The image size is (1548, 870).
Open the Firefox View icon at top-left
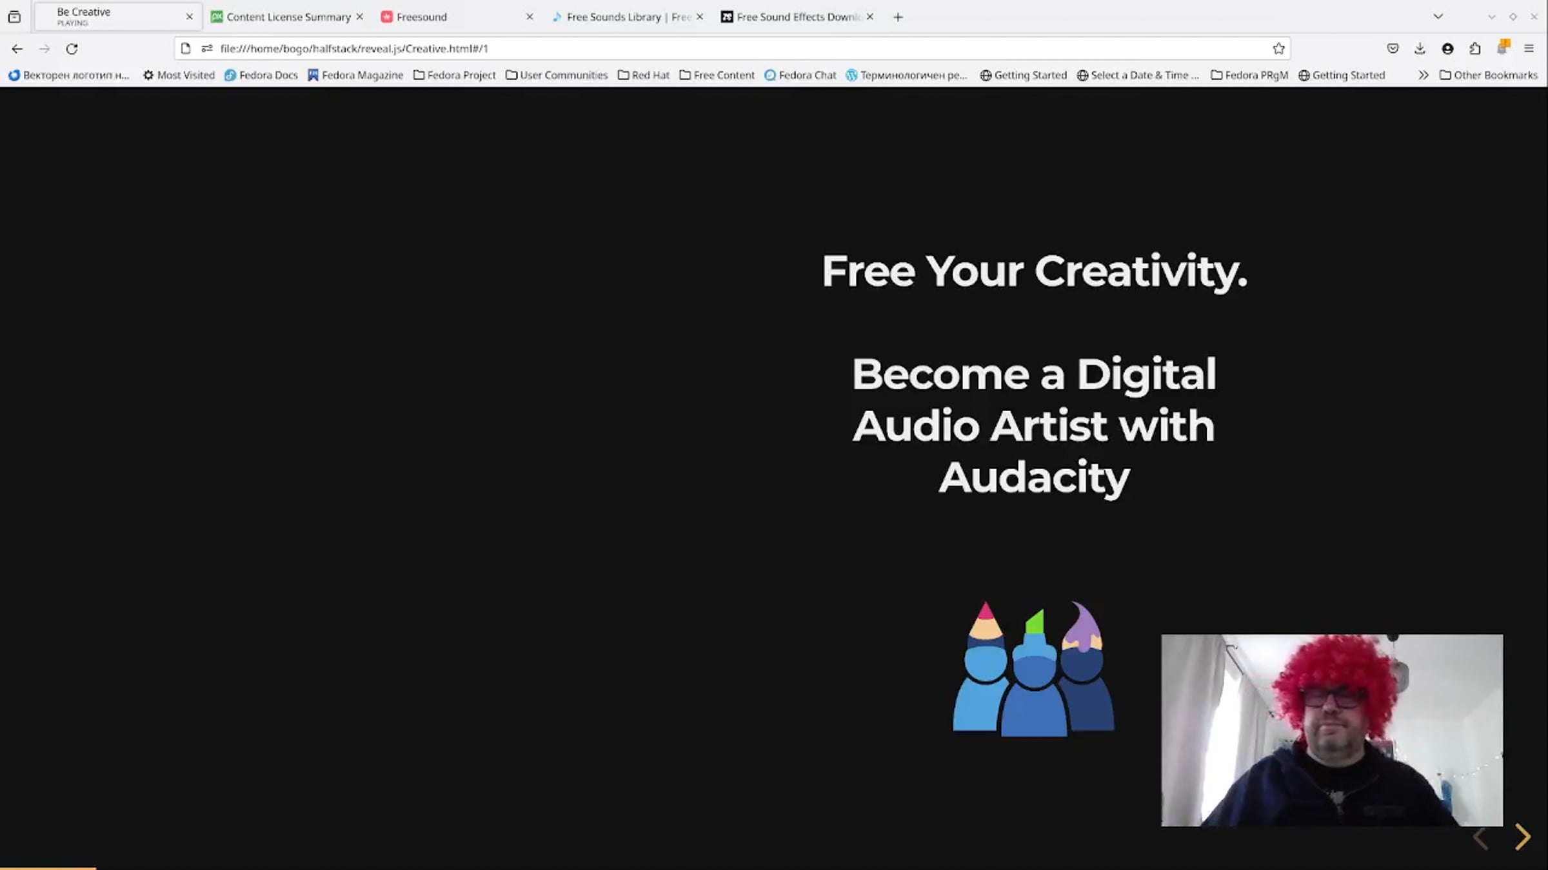(14, 17)
